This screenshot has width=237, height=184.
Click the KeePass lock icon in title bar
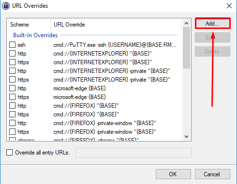click(x=6, y=6)
